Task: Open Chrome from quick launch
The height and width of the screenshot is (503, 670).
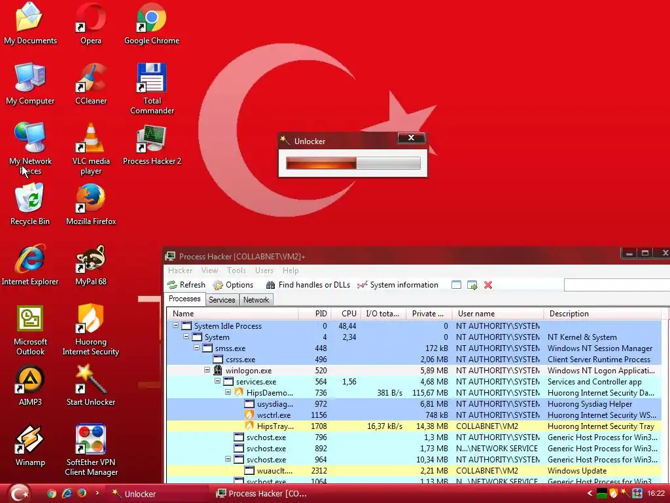Action: pos(52,494)
